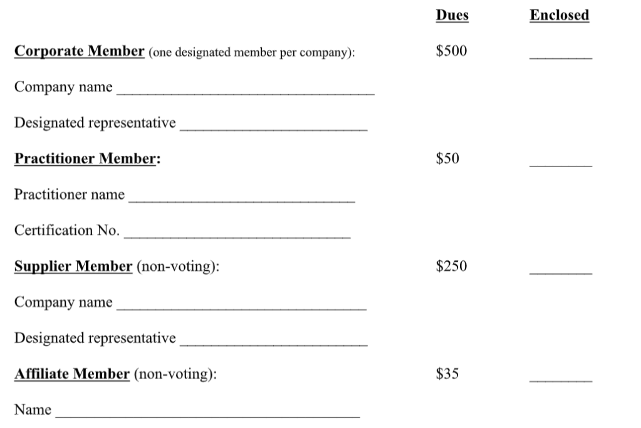
Task: Click the Enclosed column heading
Action: pyautogui.click(x=560, y=16)
